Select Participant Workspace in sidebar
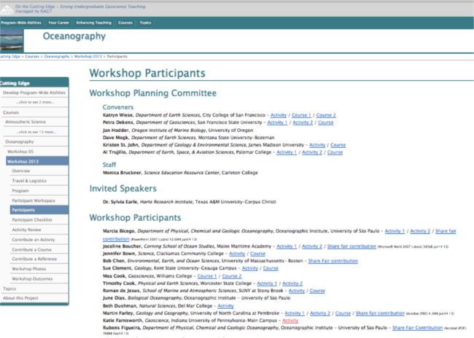Image resolution: width=474 pixels, height=338 pixels. coord(34,200)
